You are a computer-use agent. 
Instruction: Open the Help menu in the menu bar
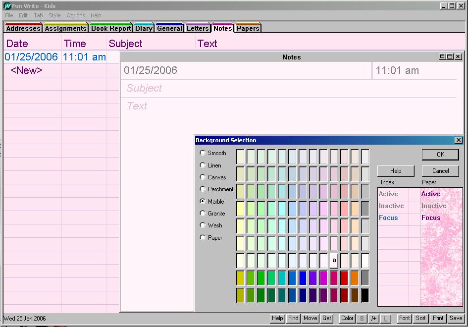pos(96,15)
